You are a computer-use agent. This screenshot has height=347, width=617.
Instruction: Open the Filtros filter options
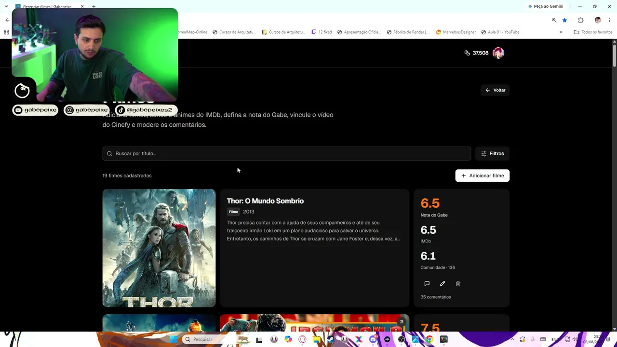tap(492, 154)
